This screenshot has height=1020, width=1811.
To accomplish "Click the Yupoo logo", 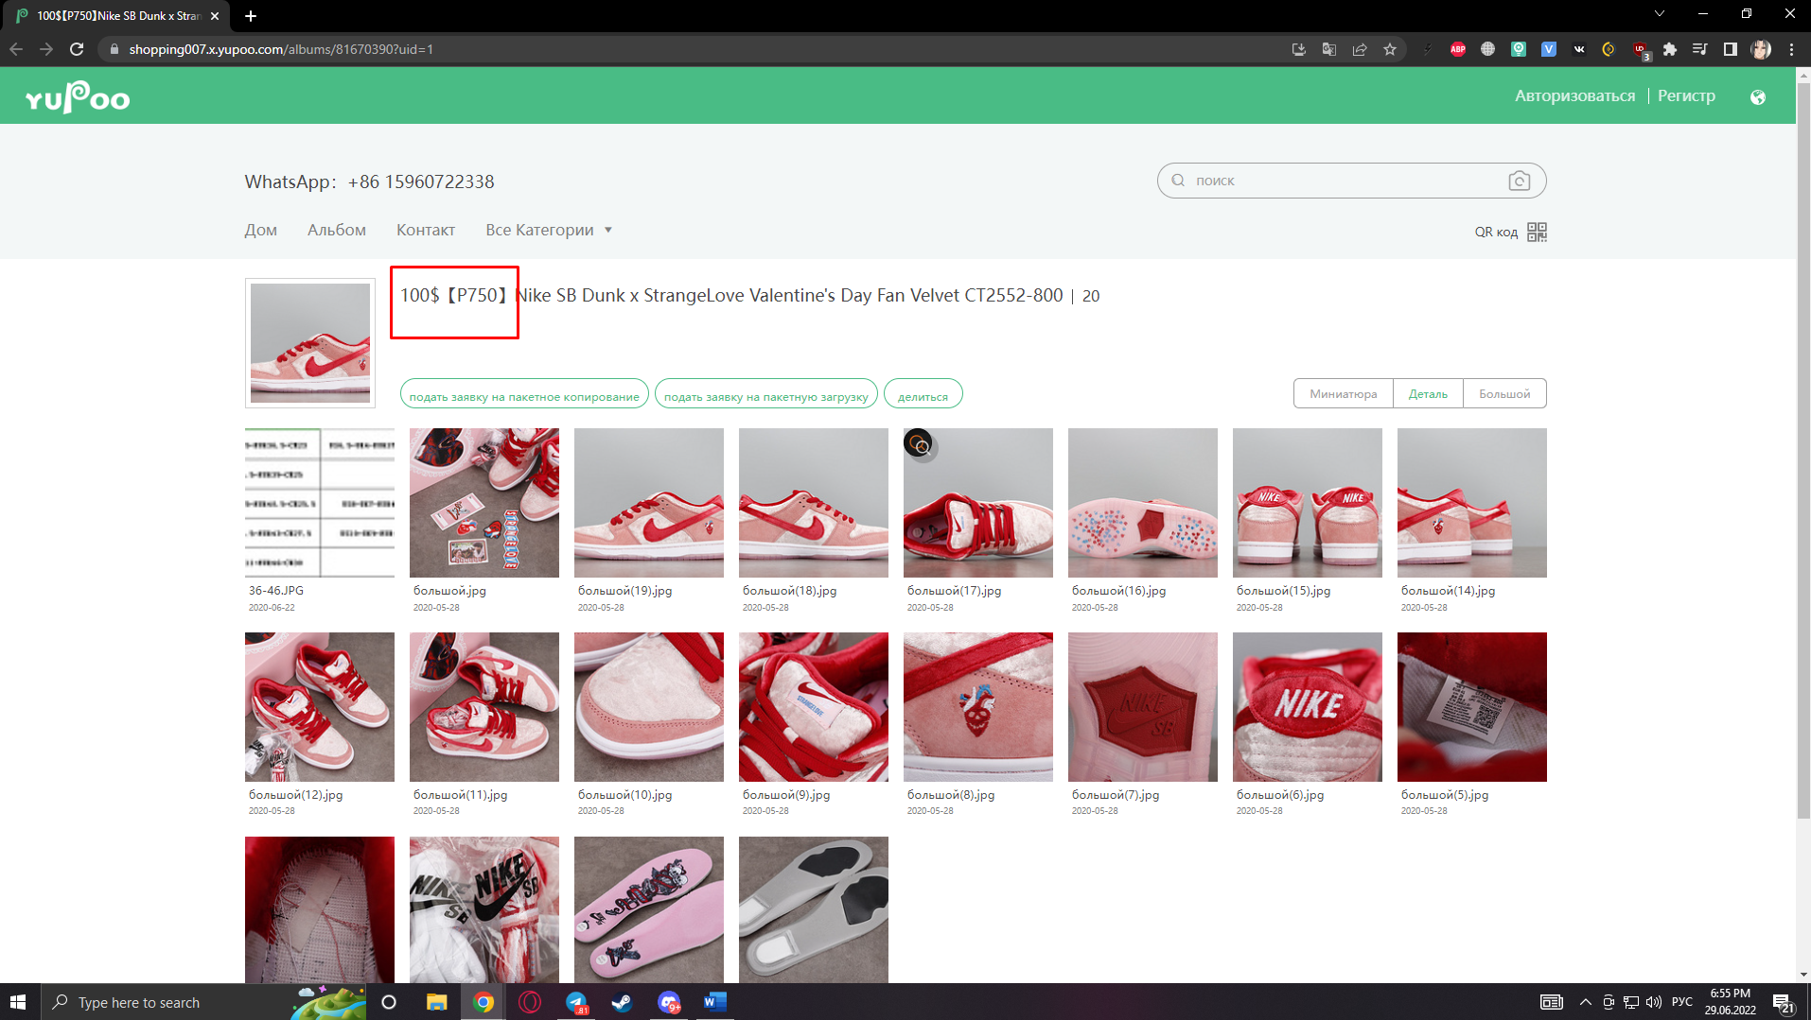I will click(x=78, y=96).
